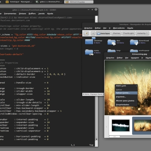Click the scroll-down arrow in GVIM scrollbar

(96, 139)
